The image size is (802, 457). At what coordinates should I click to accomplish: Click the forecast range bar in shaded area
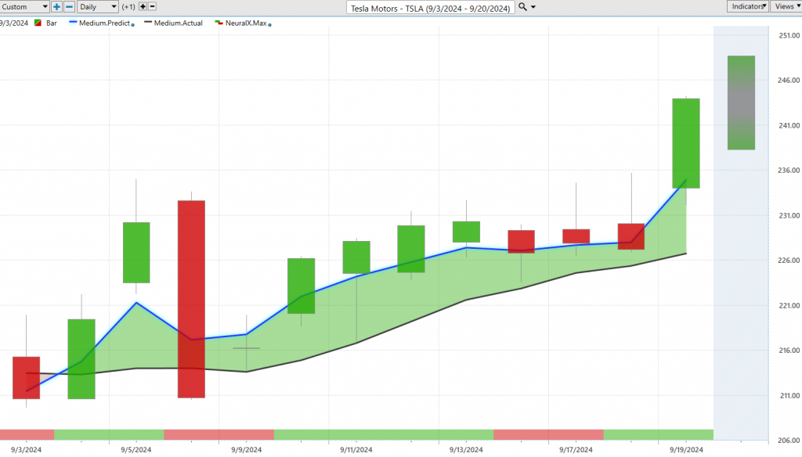pos(741,103)
